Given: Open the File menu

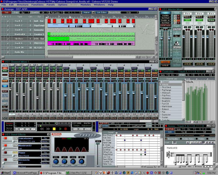Looking at the screenshot, I should pyautogui.click(x=3, y=5).
